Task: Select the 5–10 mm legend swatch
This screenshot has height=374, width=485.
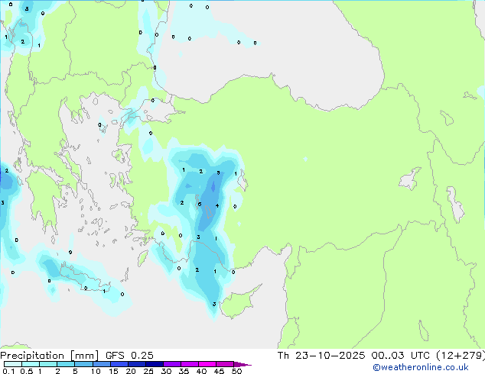Action: [x=83, y=364]
